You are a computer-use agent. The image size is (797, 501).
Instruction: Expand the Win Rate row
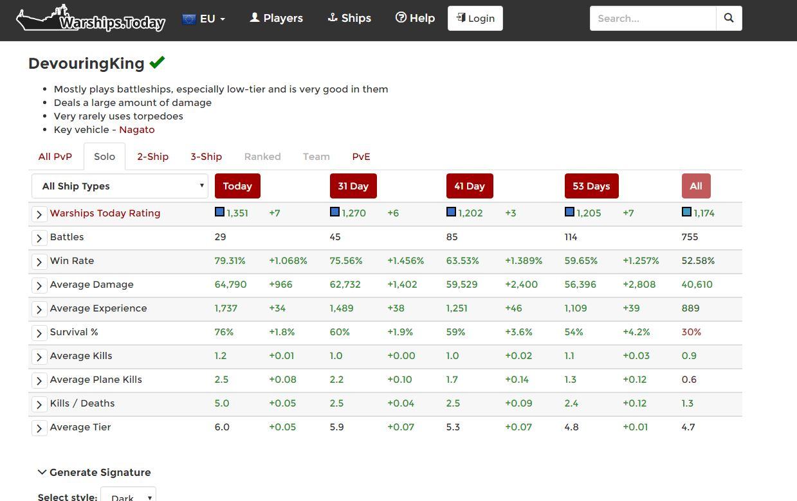click(x=39, y=261)
